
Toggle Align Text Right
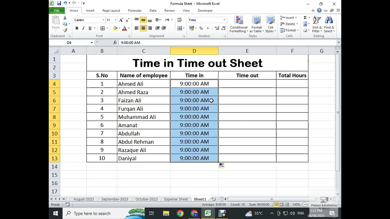(150, 28)
